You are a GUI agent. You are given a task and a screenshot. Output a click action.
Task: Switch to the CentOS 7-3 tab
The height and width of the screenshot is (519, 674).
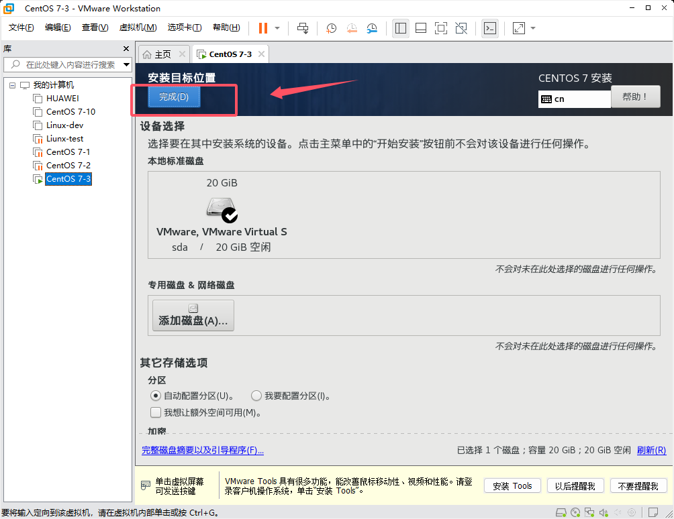(230, 54)
